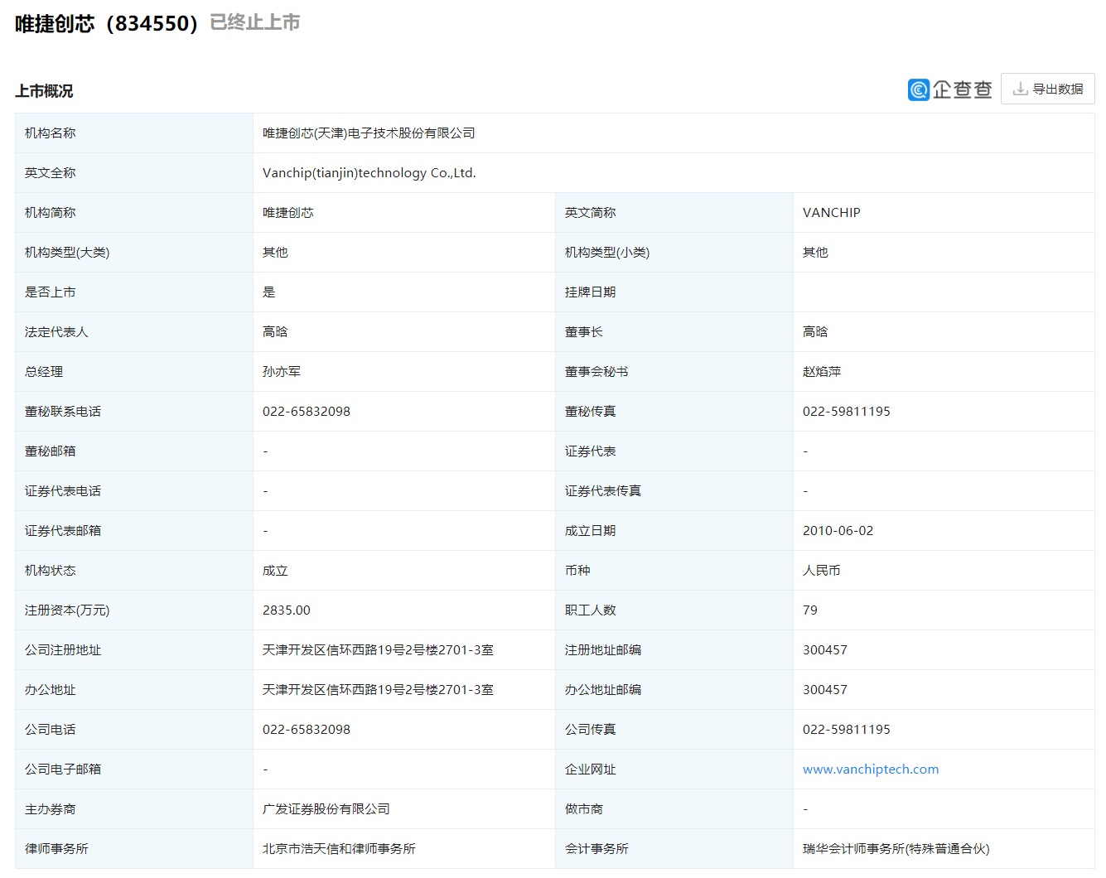The width and height of the screenshot is (1106, 878).
Task: Click the 证券代表邮箱 label
Action: coord(63,531)
